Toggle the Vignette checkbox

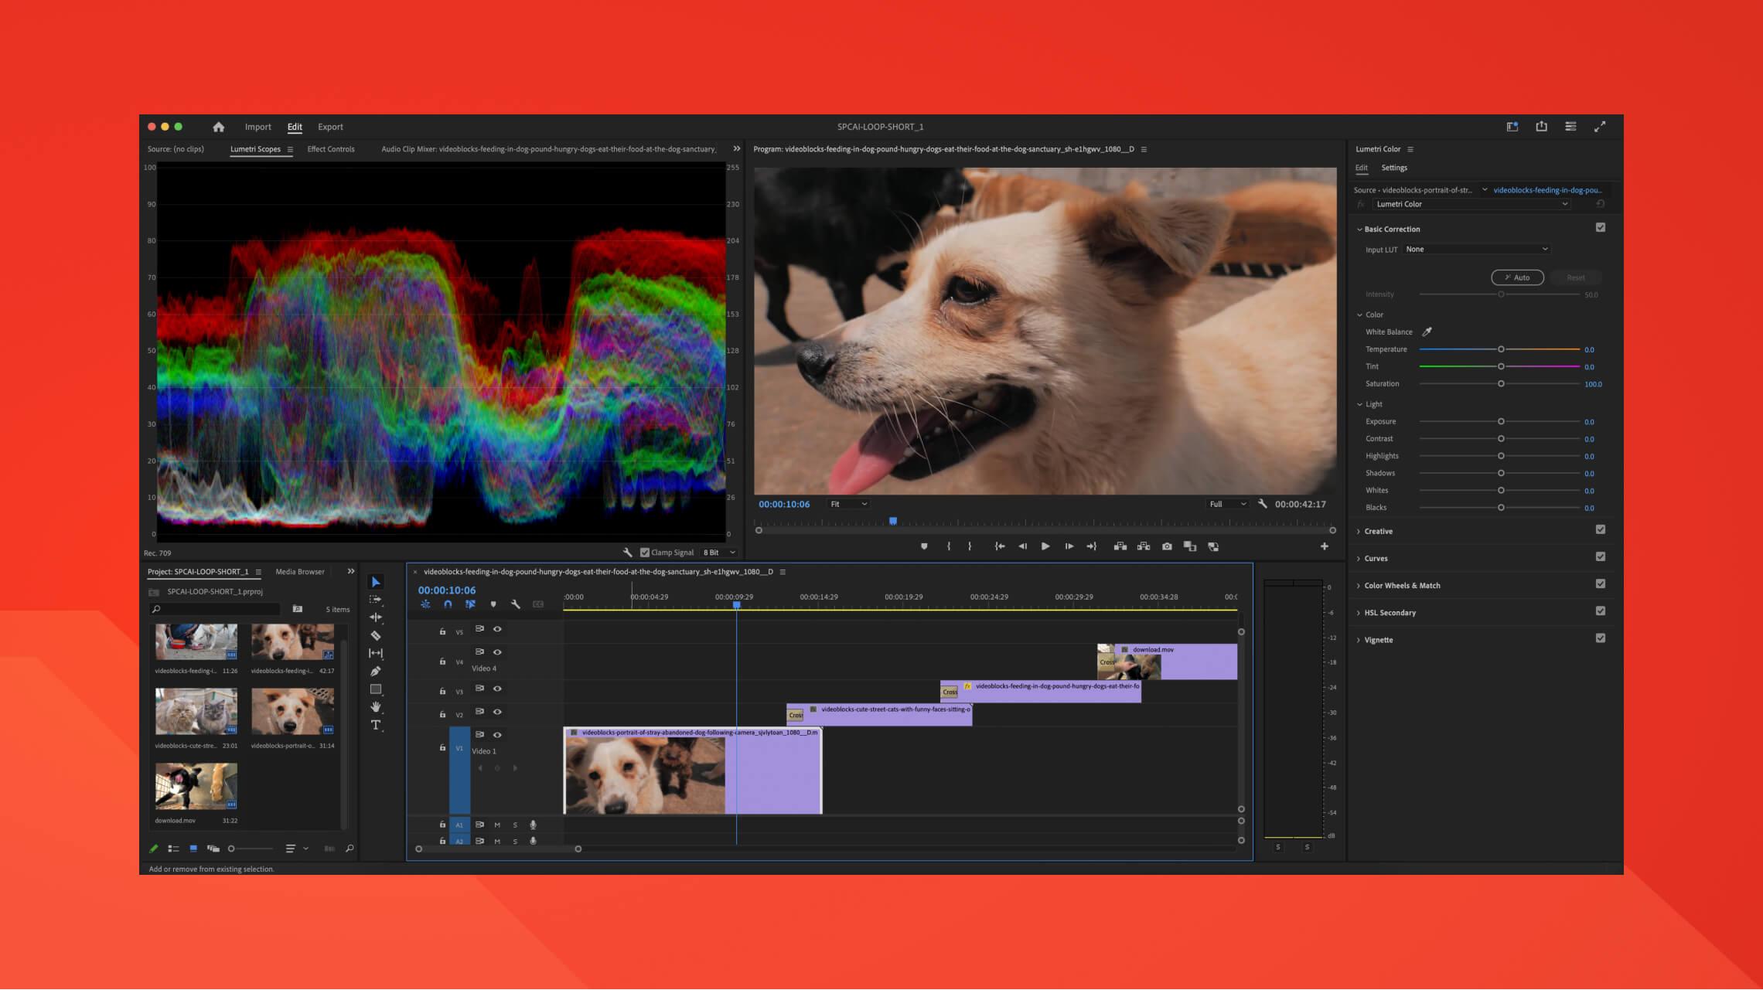[1601, 638]
